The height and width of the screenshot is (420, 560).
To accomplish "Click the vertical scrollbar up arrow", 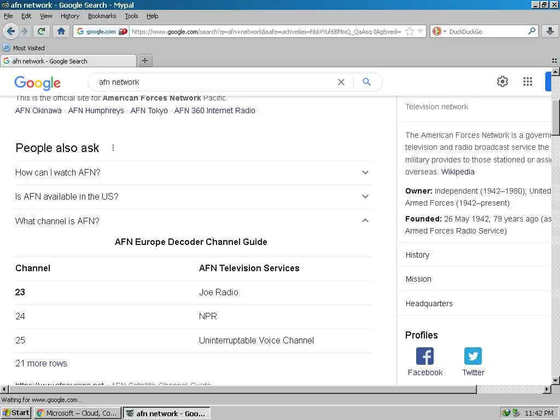I will (556, 72).
